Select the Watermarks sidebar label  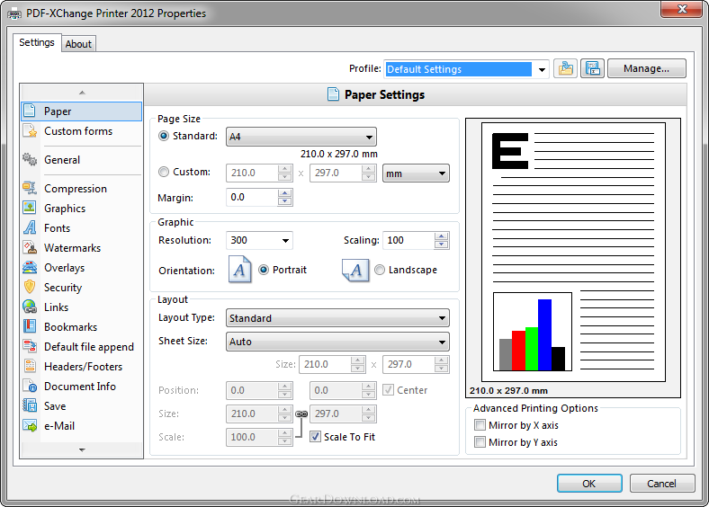[x=72, y=247]
